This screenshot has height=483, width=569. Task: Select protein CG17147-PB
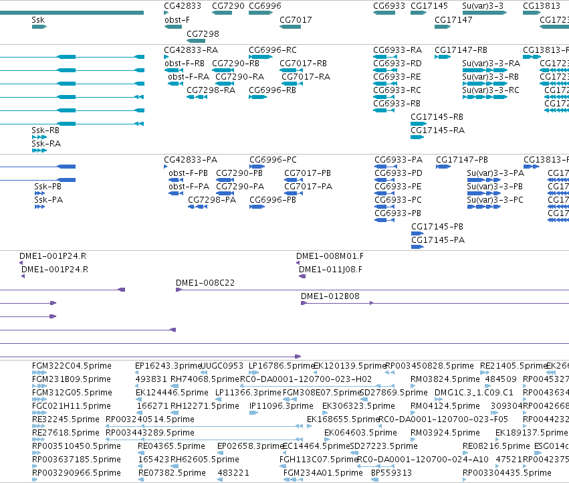[462, 159]
